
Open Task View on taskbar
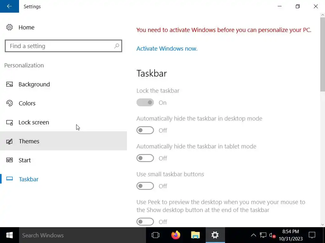(x=156, y=235)
